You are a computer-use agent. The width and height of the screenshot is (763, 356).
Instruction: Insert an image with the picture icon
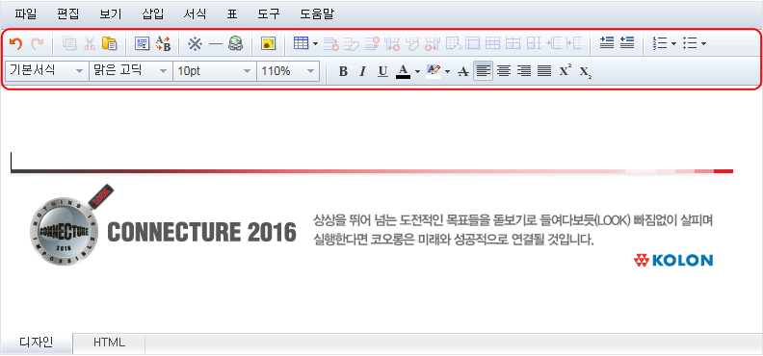click(x=268, y=44)
